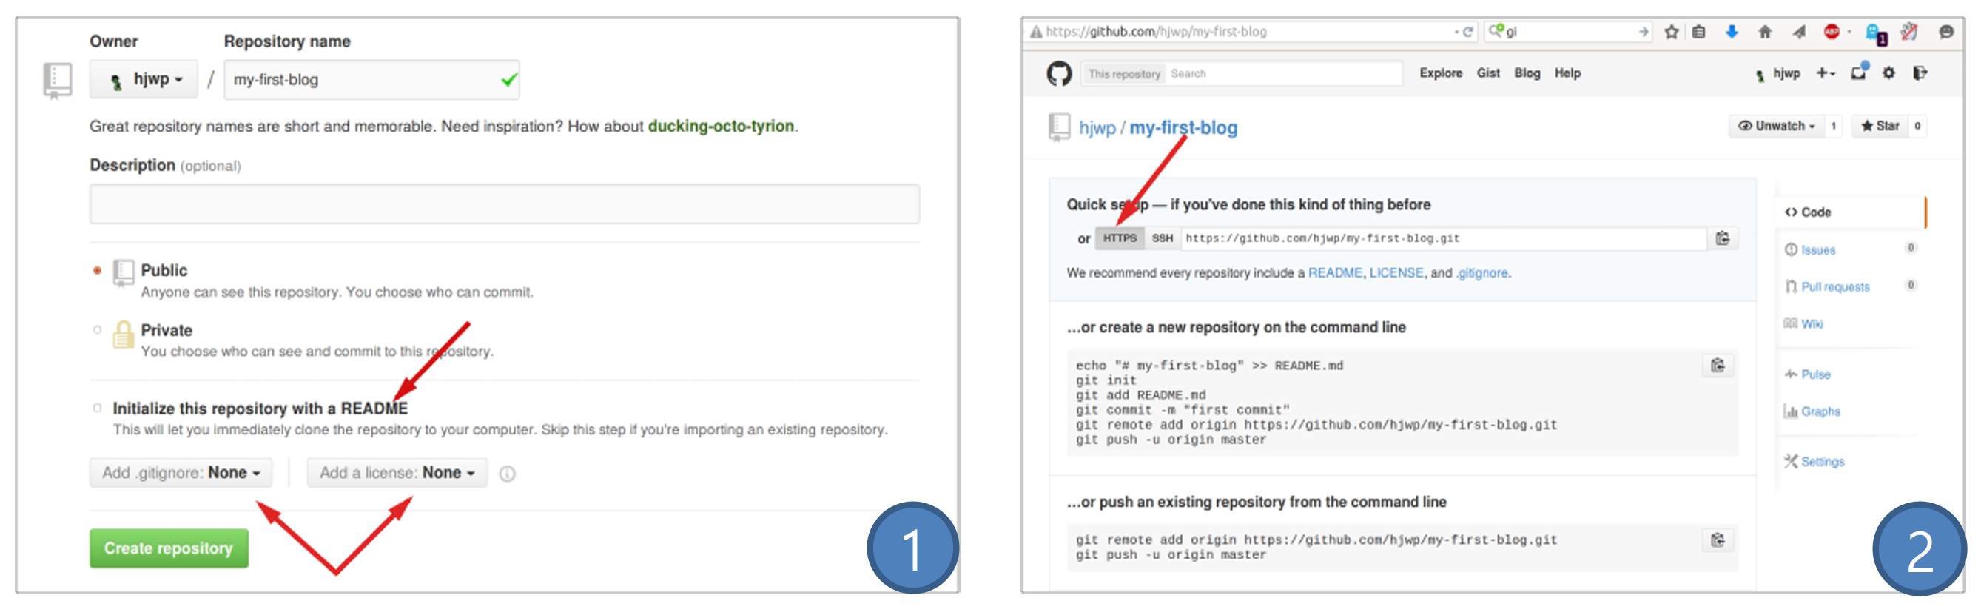1981x615 pixels.
Task: Open GitHub notifications inbox icon
Action: 1860,73
